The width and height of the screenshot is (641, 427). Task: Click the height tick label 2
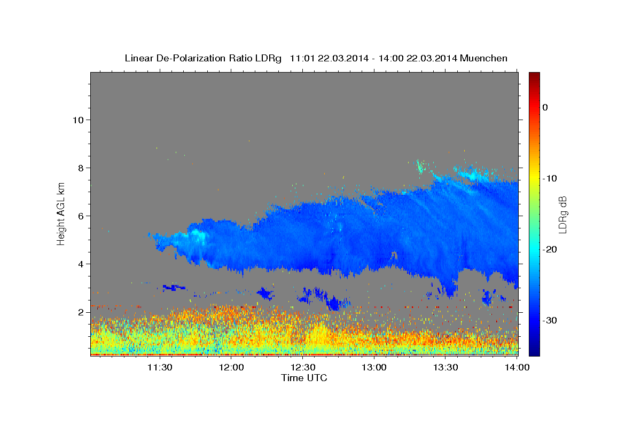point(81,312)
